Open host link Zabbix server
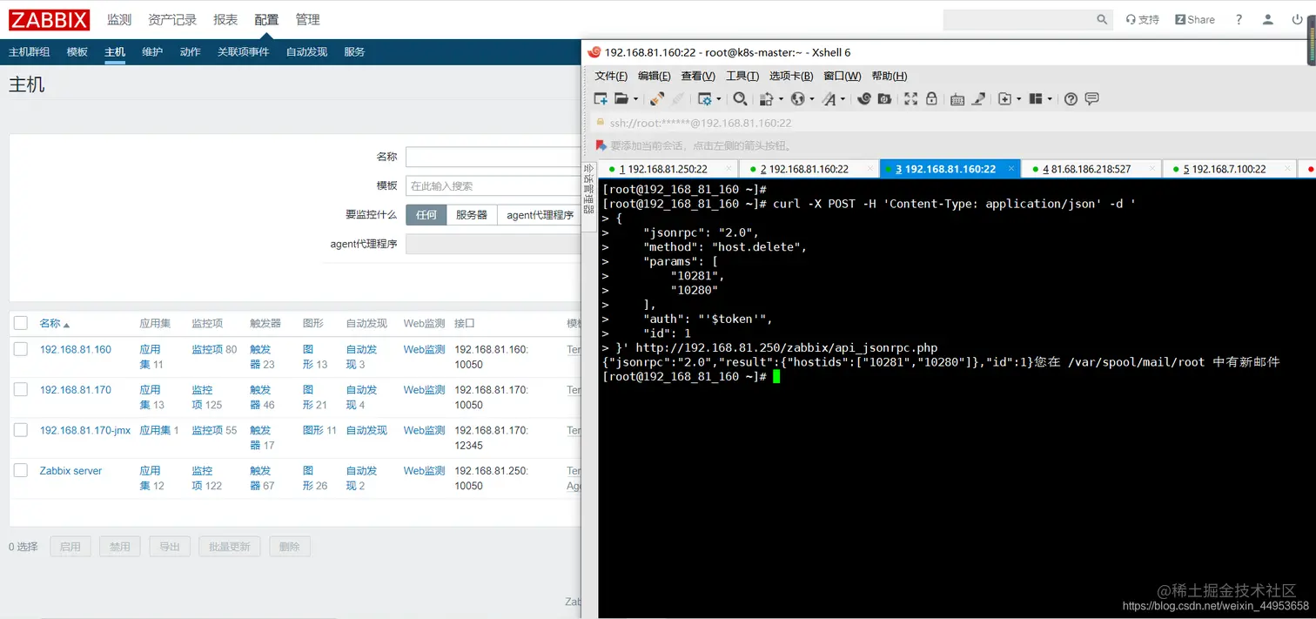Viewport: 1316px width, 619px height. pyautogui.click(x=70, y=470)
